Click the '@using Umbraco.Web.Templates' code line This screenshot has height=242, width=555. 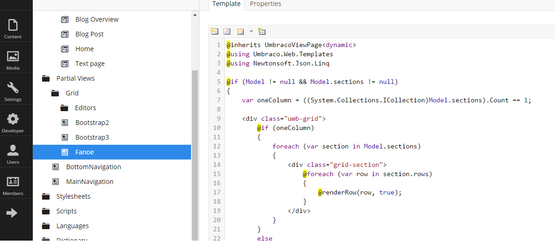280,54
